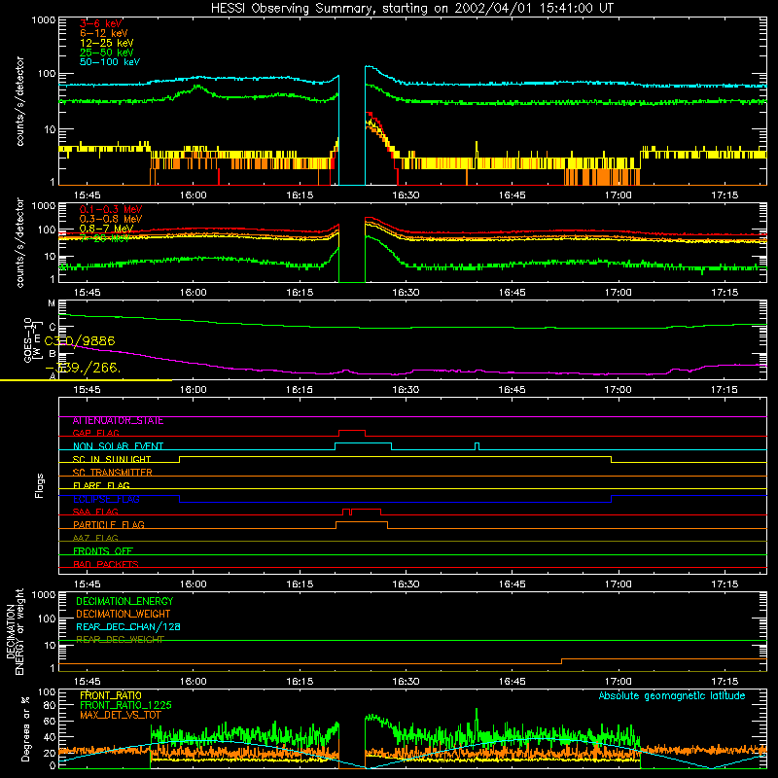The width and height of the screenshot is (778, 778).
Task: Select the green FRONTS_OFF label
Action: [103, 551]
